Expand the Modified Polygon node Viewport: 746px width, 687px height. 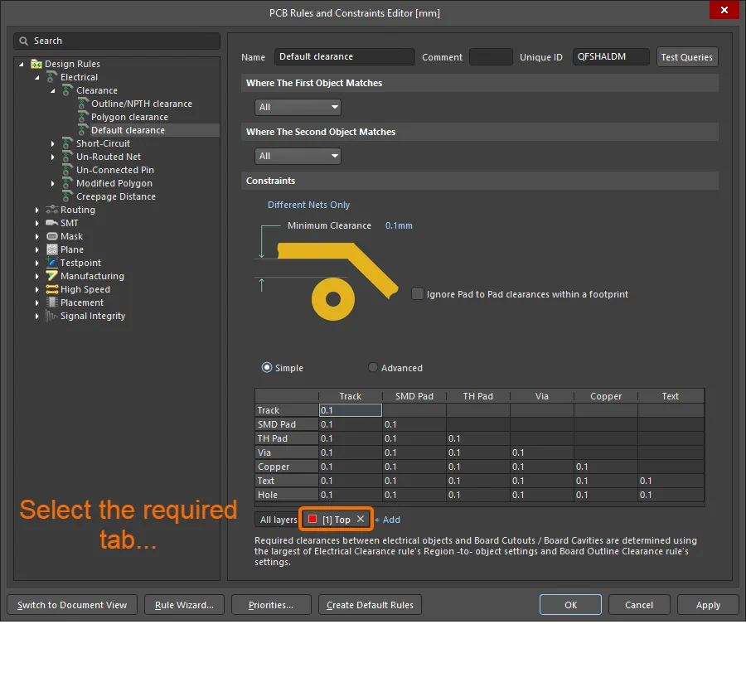click(x=53, y=183)
